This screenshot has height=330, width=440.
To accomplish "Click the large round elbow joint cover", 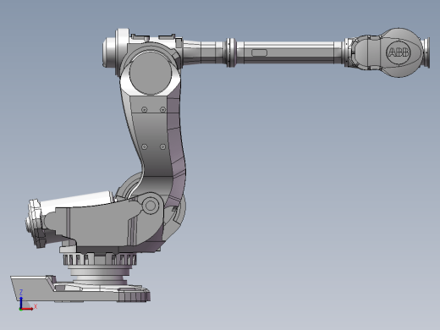I will pos(151,73).
